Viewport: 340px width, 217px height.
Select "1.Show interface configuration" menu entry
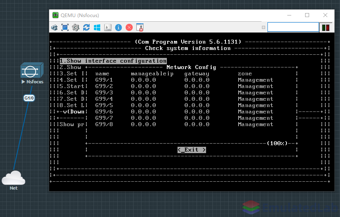click(x=113, y=61)
